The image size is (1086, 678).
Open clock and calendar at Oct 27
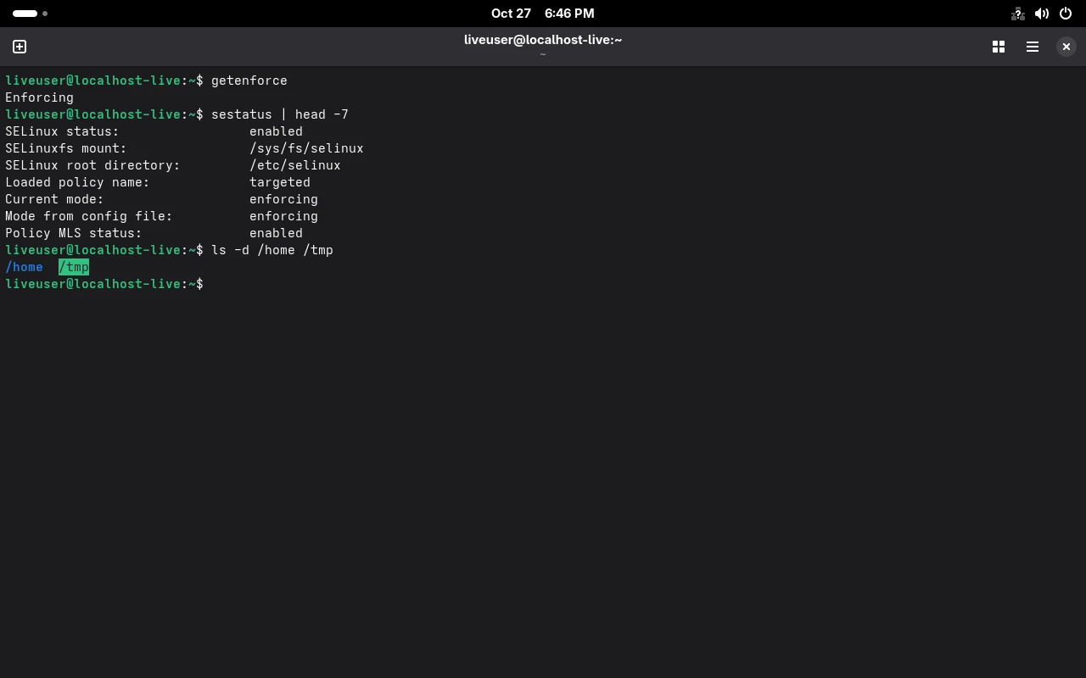tap(543, 14)
